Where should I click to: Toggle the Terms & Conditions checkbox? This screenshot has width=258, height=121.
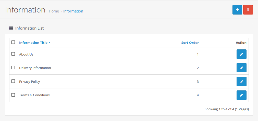[13, 95]
